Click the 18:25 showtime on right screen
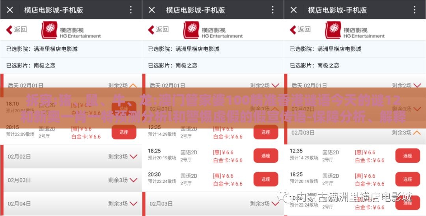 [x=296, y=175]
